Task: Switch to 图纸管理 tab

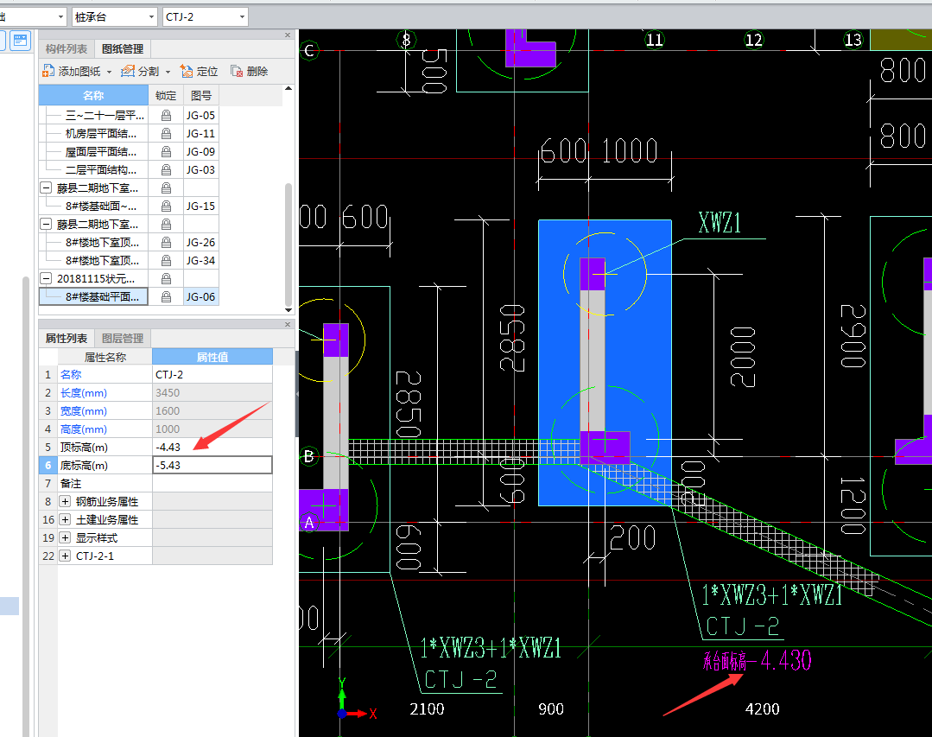Action: [123, 48]
